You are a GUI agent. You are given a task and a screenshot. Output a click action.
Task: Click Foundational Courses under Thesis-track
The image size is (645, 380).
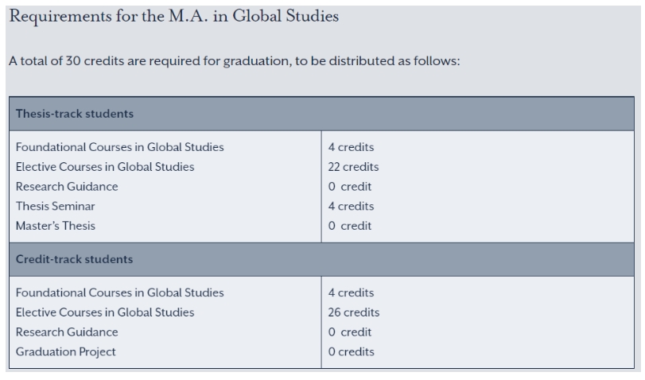[x=120, y=147]
